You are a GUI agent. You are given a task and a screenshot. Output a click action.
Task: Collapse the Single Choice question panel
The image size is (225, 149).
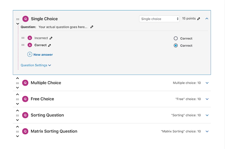pos(207,18)
